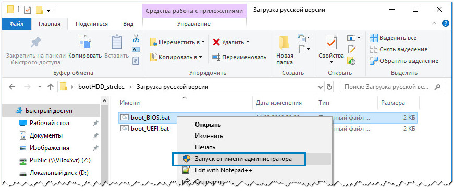The image size is (454, 191).
Task: Expand the Easy access dropdown icon
Action: click(304, 49)
